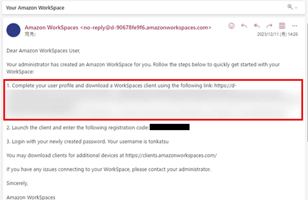Viewport: 308px width, 200px height.
Task: Click the sender name Amazon WorkSpaces
Action: (x=51, y=27)
